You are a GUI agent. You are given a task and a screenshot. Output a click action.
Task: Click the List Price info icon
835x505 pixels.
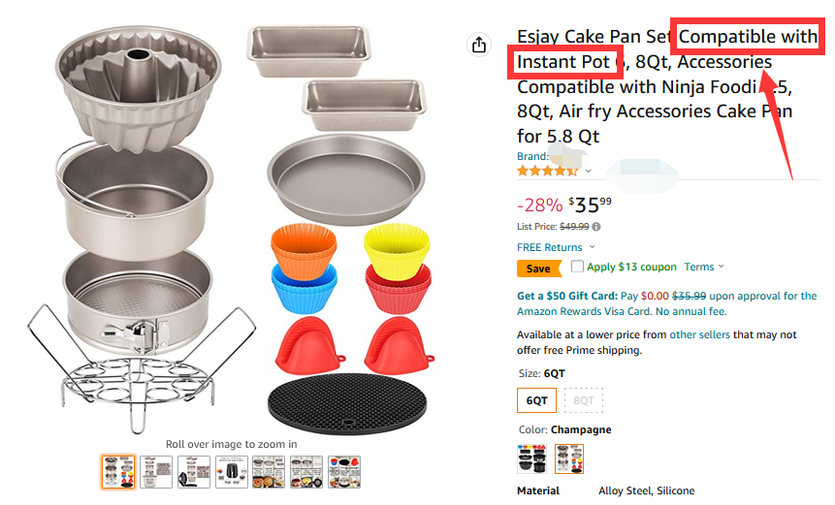(595, 226)
